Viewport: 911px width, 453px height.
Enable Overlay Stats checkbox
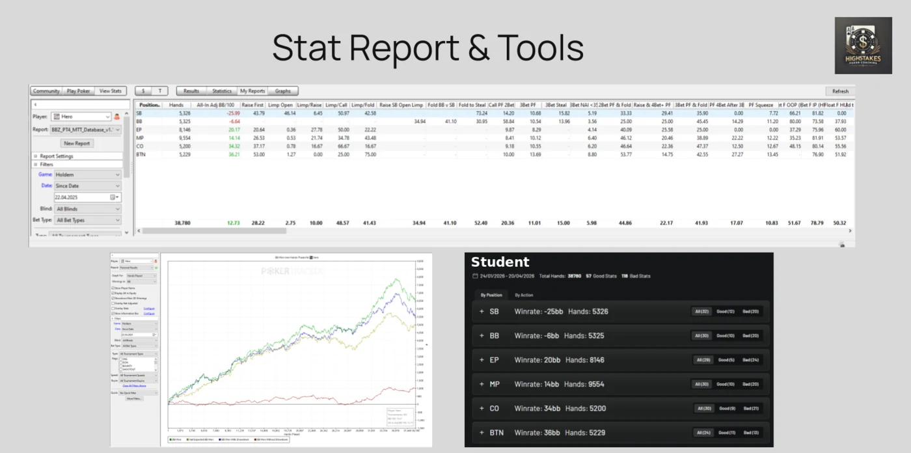click(113, 309)
